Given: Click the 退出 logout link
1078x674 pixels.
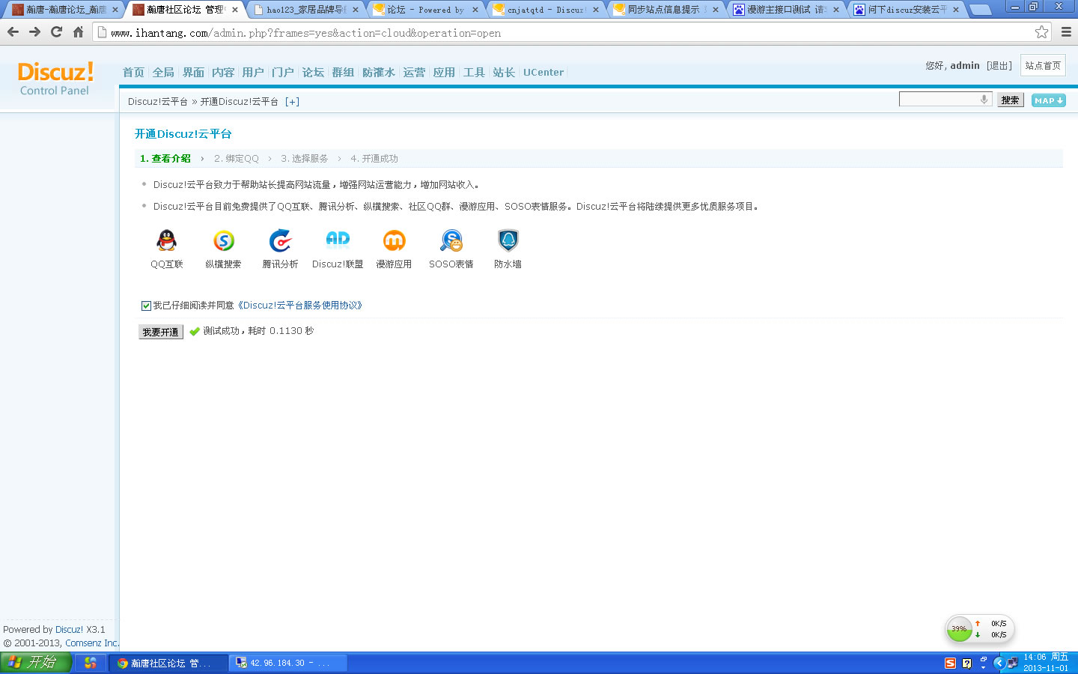Looking at the screenshot, I should 999,66.
